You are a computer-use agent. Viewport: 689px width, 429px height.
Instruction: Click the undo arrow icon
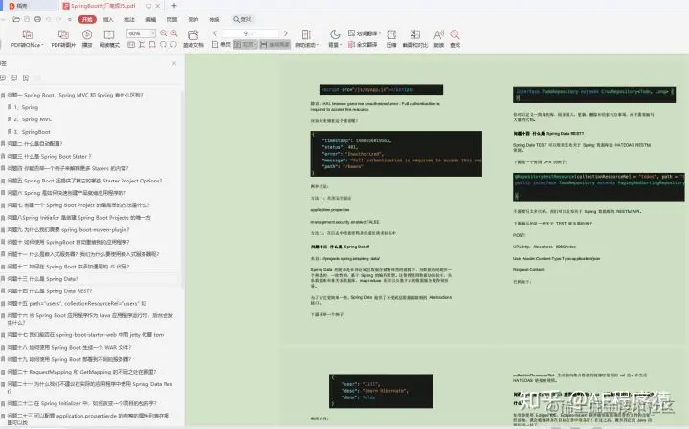pyautogui.click(x=49, y=19)
